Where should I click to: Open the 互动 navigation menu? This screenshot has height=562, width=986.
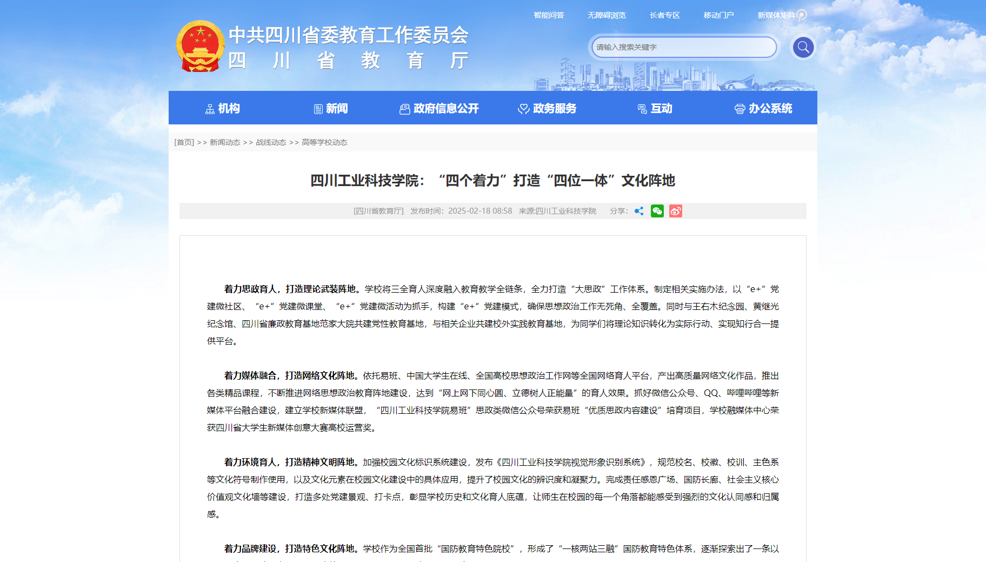point(655,109)
